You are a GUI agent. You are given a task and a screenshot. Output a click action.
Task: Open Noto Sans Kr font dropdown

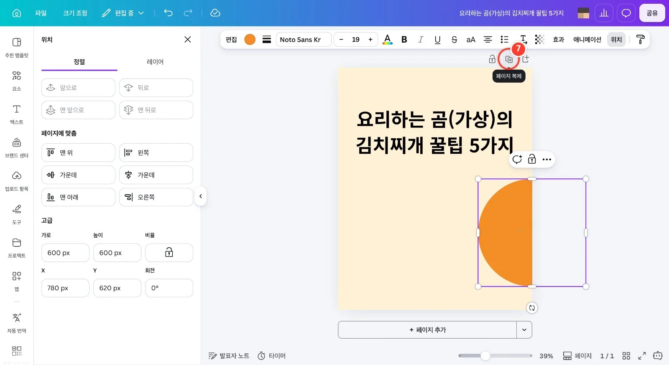coord(304,39)
